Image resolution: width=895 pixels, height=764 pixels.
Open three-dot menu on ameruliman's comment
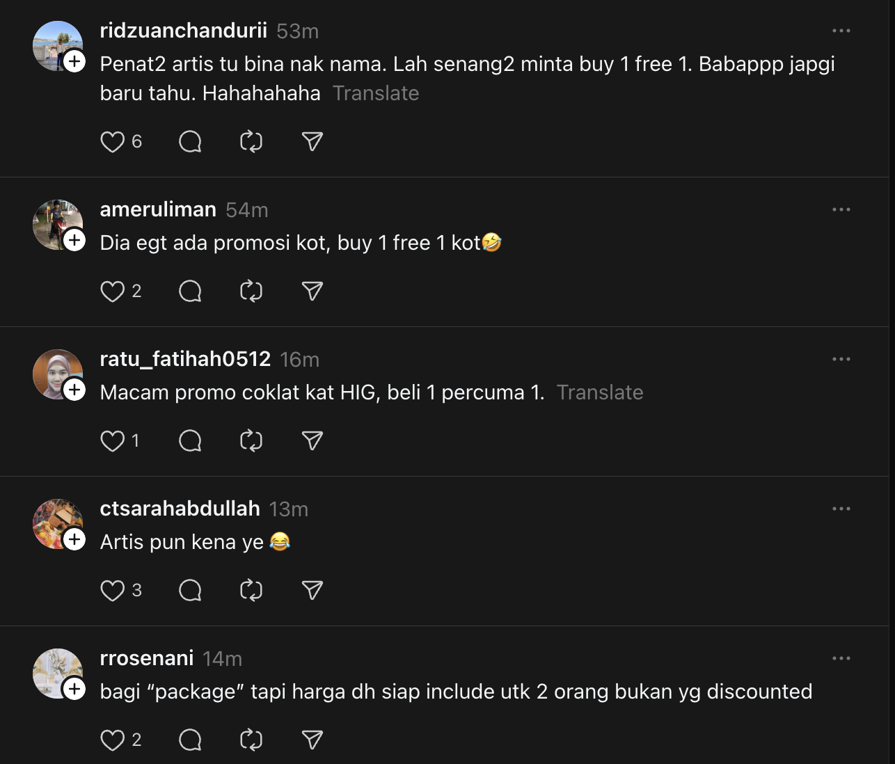pos(841,209)
